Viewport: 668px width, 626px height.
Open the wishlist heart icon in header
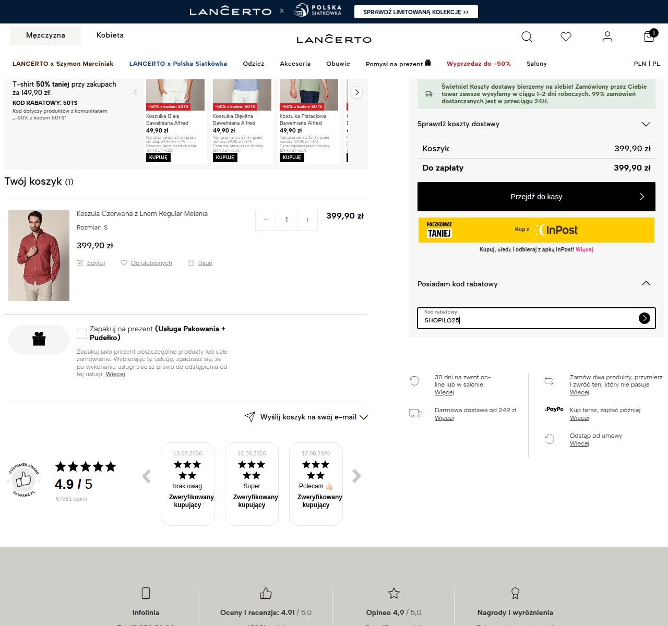[x=566, y=37]
